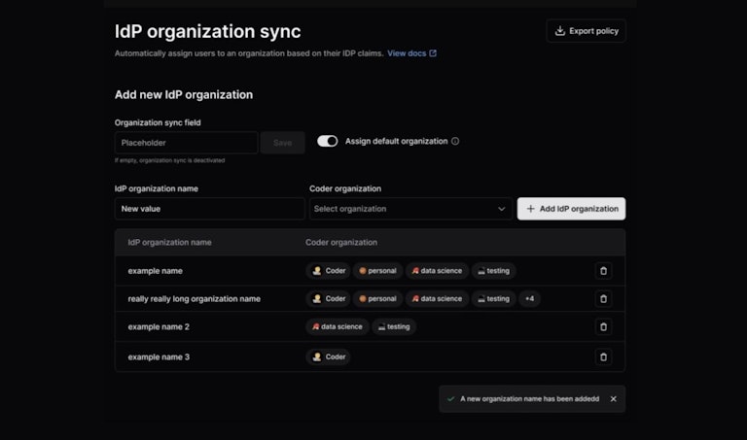The width and height of the screenshot is (747, 440).
Task: Dismiss the organization added notification
Action: tap(613, 399)
